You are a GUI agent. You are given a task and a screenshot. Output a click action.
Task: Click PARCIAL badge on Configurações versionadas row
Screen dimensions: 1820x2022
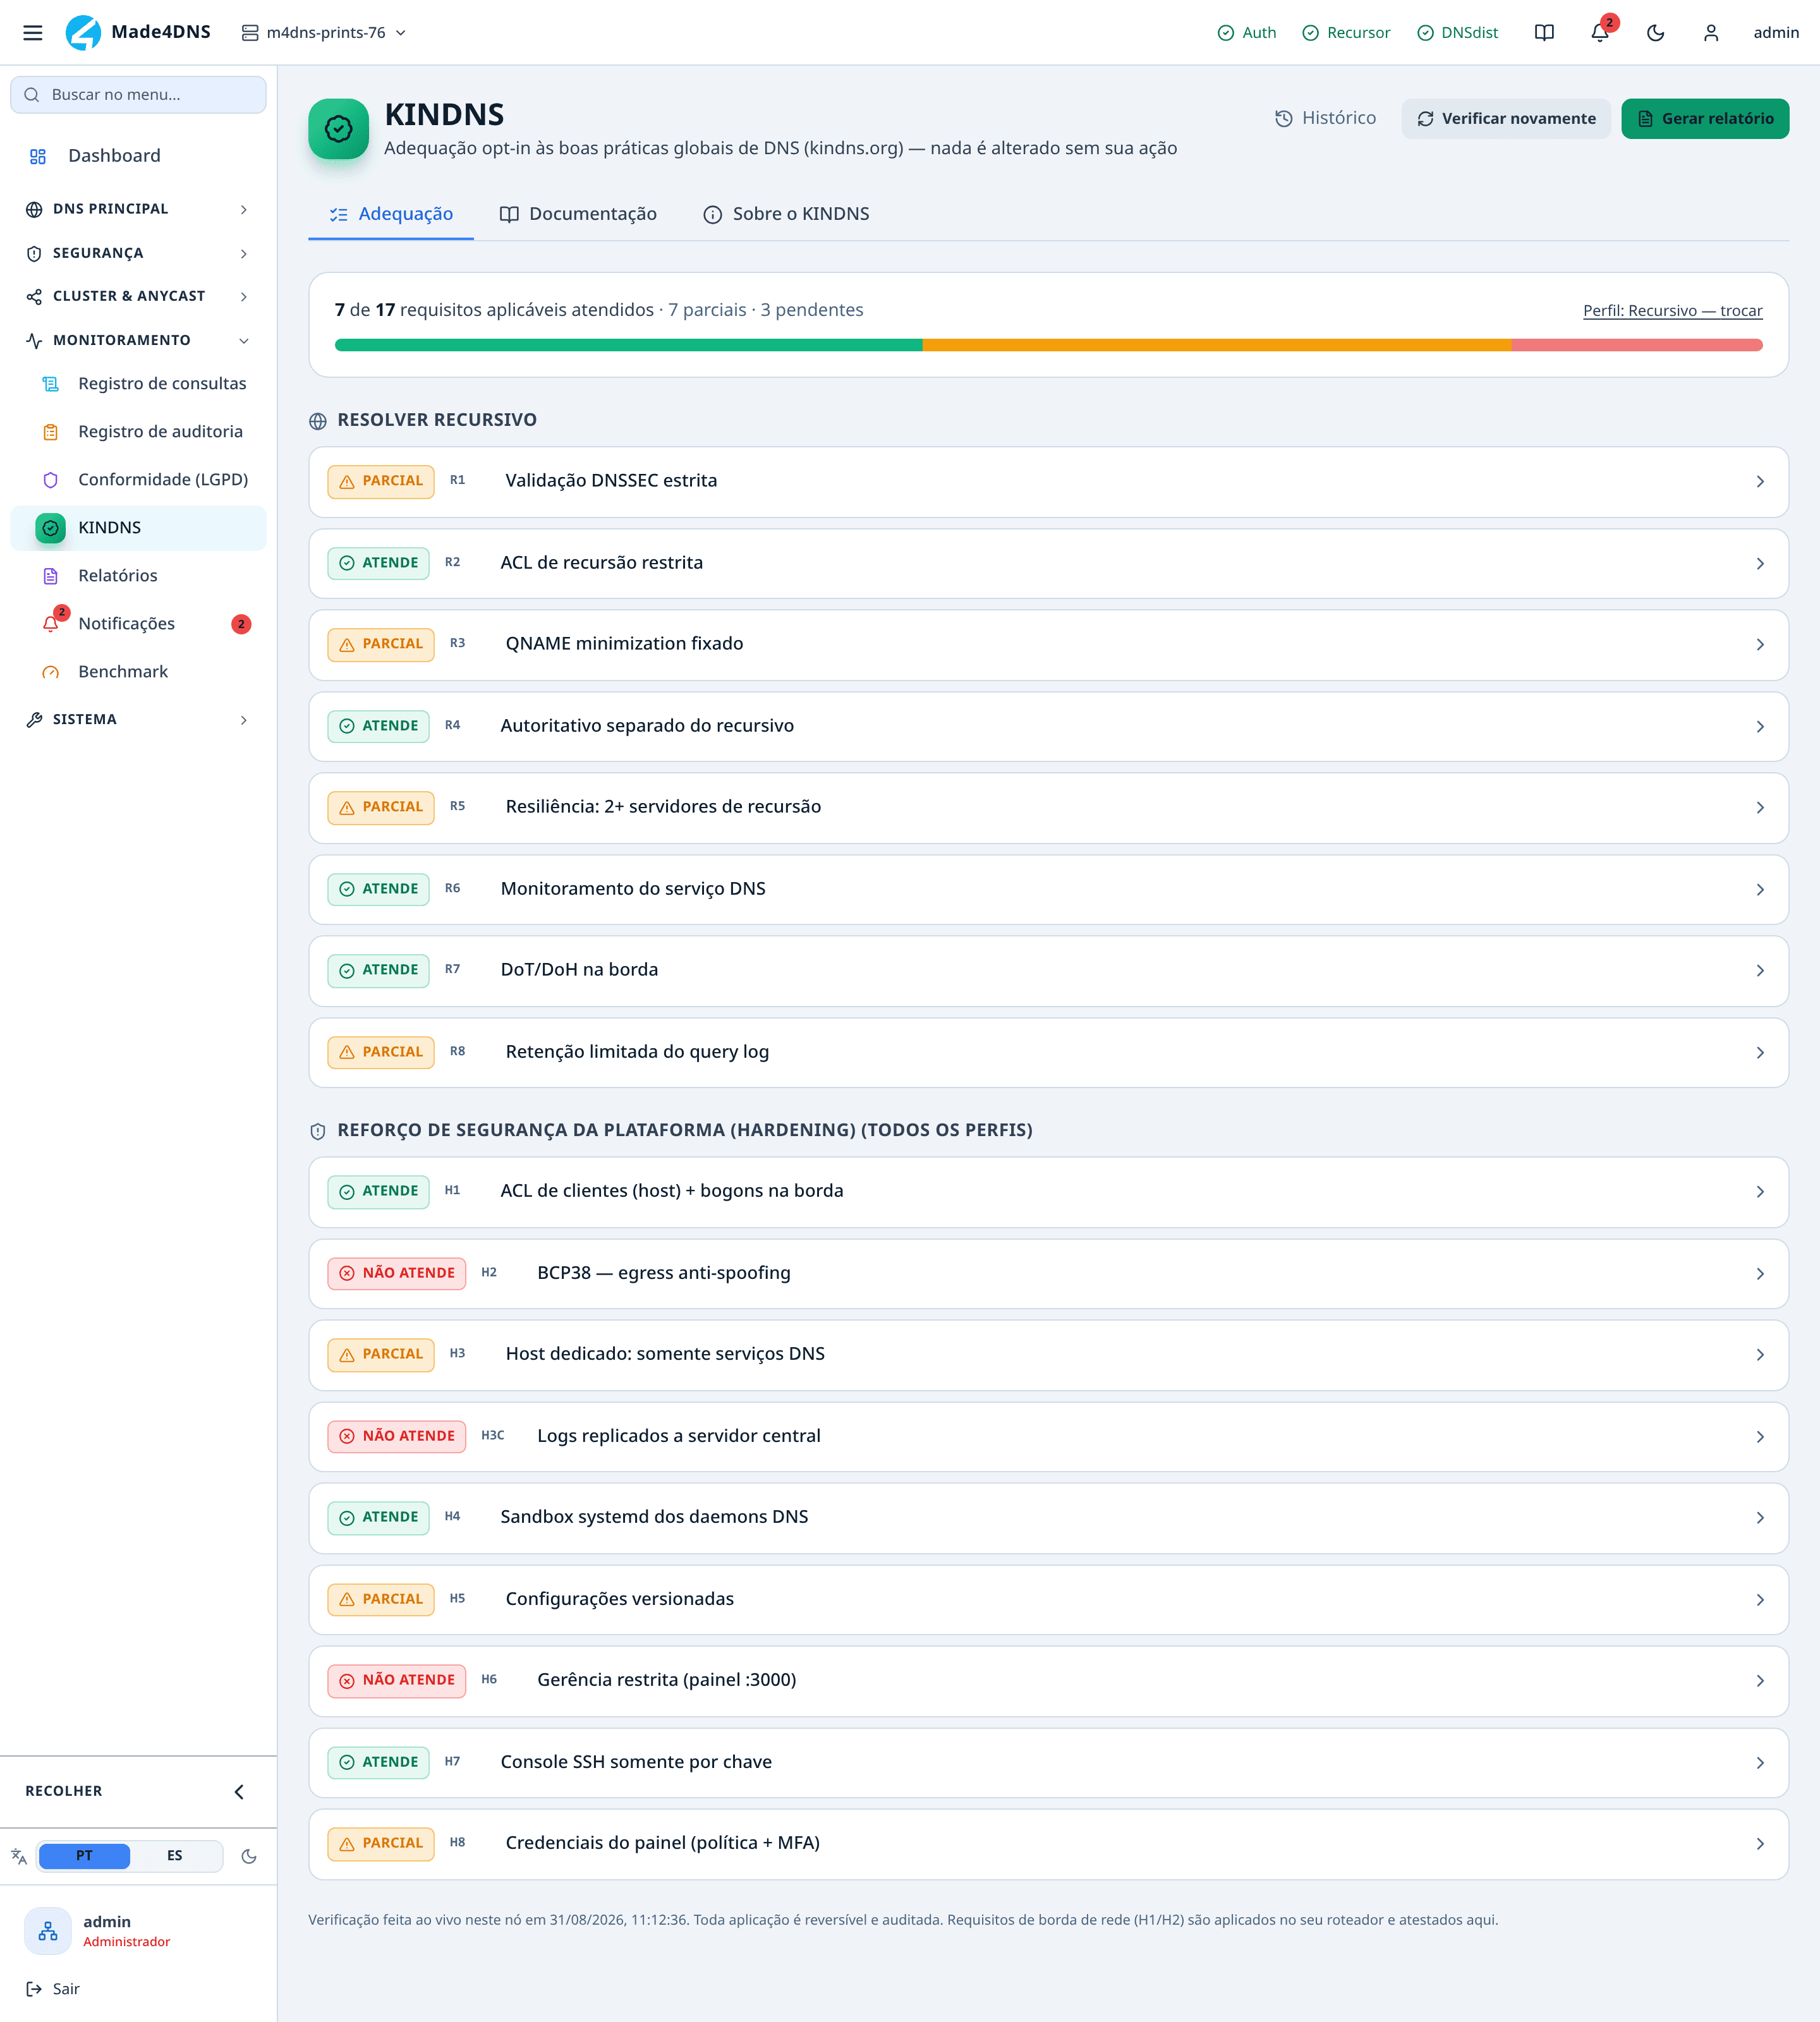[x=381, y=1599]
